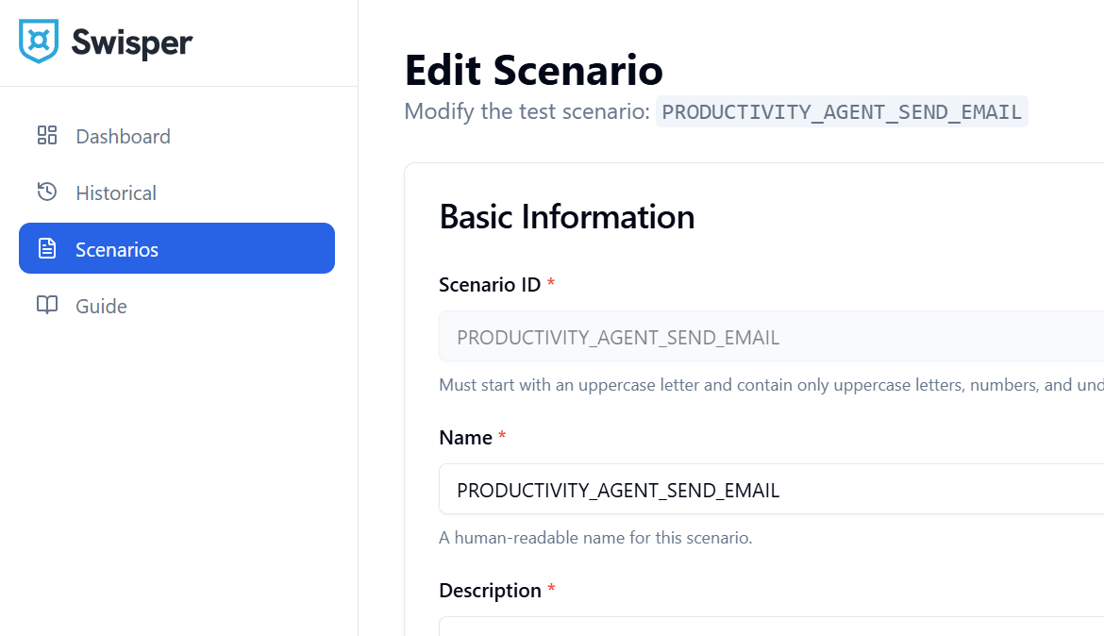Click the Guide book icon
The width and height of the screenshot is (1104, 636).
pos(47,305)
